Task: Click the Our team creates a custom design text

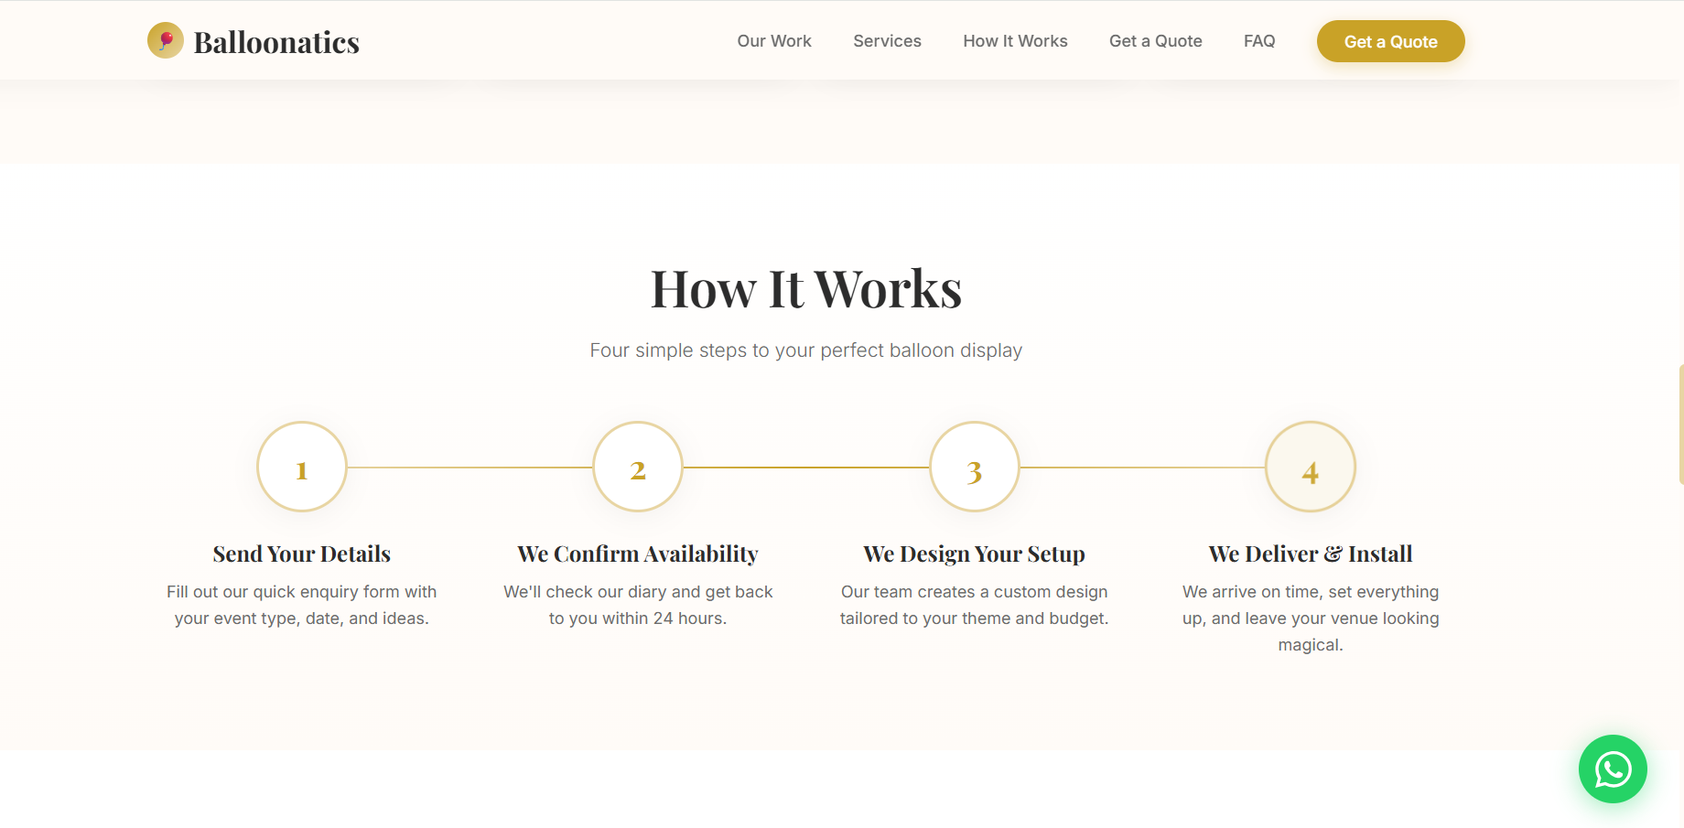Action: click(975, 605)
